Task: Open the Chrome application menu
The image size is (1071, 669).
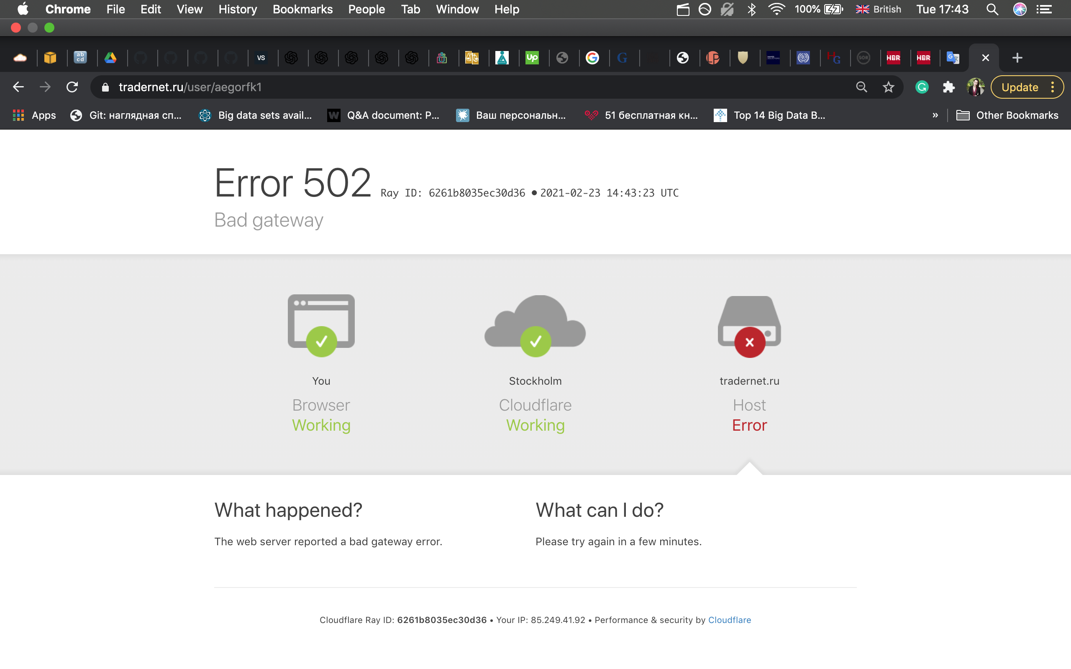Action: (68, 9)
